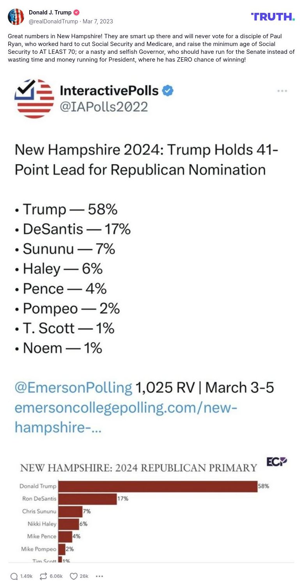Click the Donald Trump 58% bar
The image size is (303, 588).
tap(157, 486)
